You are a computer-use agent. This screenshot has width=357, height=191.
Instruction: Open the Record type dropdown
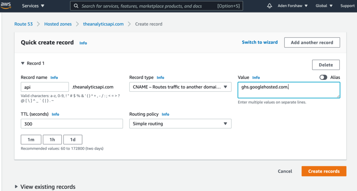click(180, 87)
